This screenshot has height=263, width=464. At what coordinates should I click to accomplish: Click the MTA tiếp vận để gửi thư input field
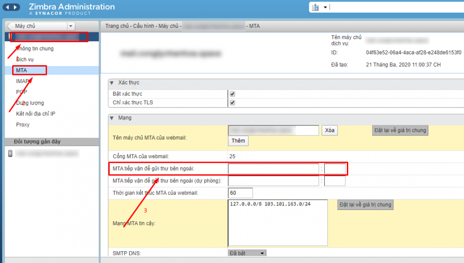[273, 169]
